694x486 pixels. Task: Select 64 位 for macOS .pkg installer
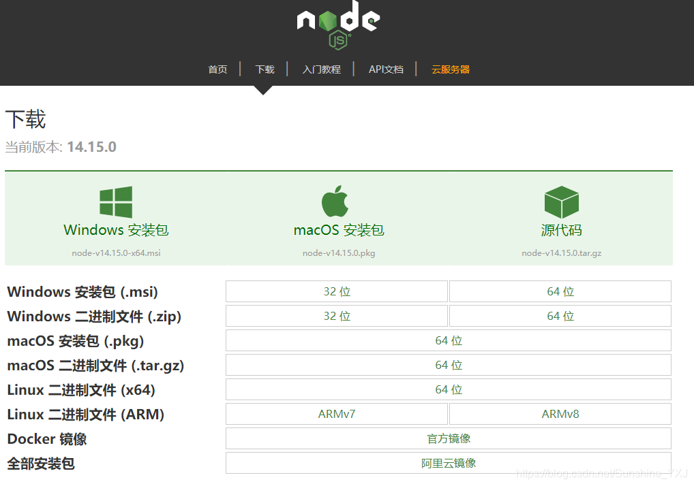click(x=449, y=340)
